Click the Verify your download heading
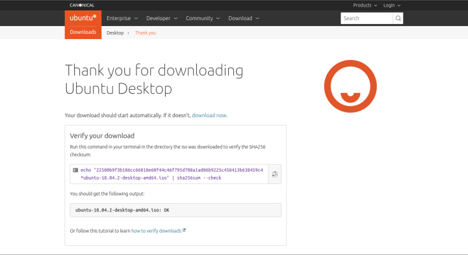The height and width of the screenshot is (255, 468). pos(102,135)
